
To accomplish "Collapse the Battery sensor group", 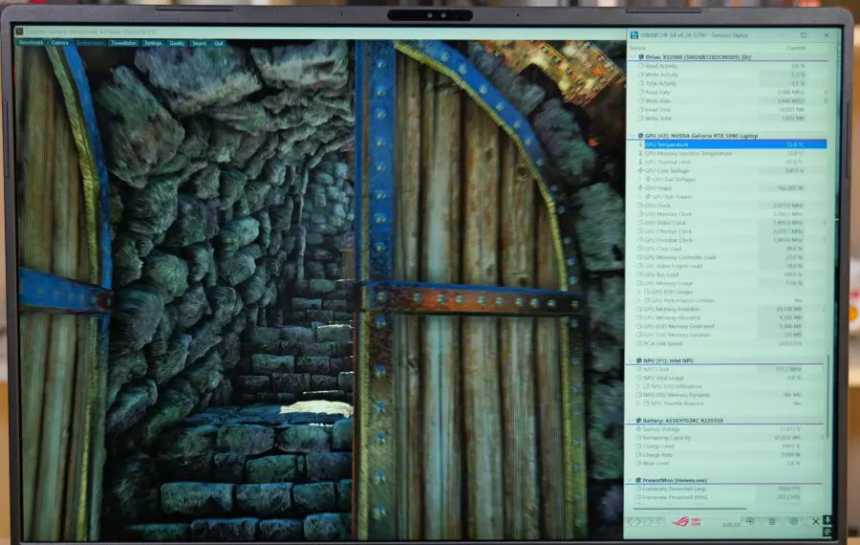I will click(631, 421).
